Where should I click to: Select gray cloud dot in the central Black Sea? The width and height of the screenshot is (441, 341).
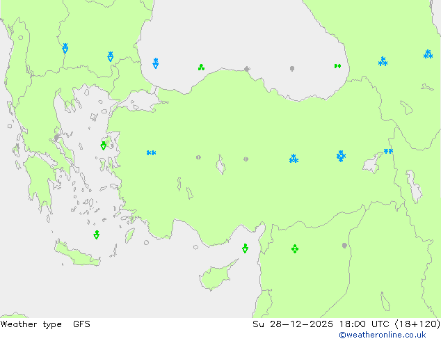pos(292,68)
